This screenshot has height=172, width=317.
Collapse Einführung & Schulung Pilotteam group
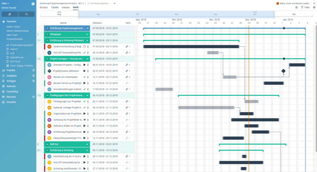click(x=87, y=40)
